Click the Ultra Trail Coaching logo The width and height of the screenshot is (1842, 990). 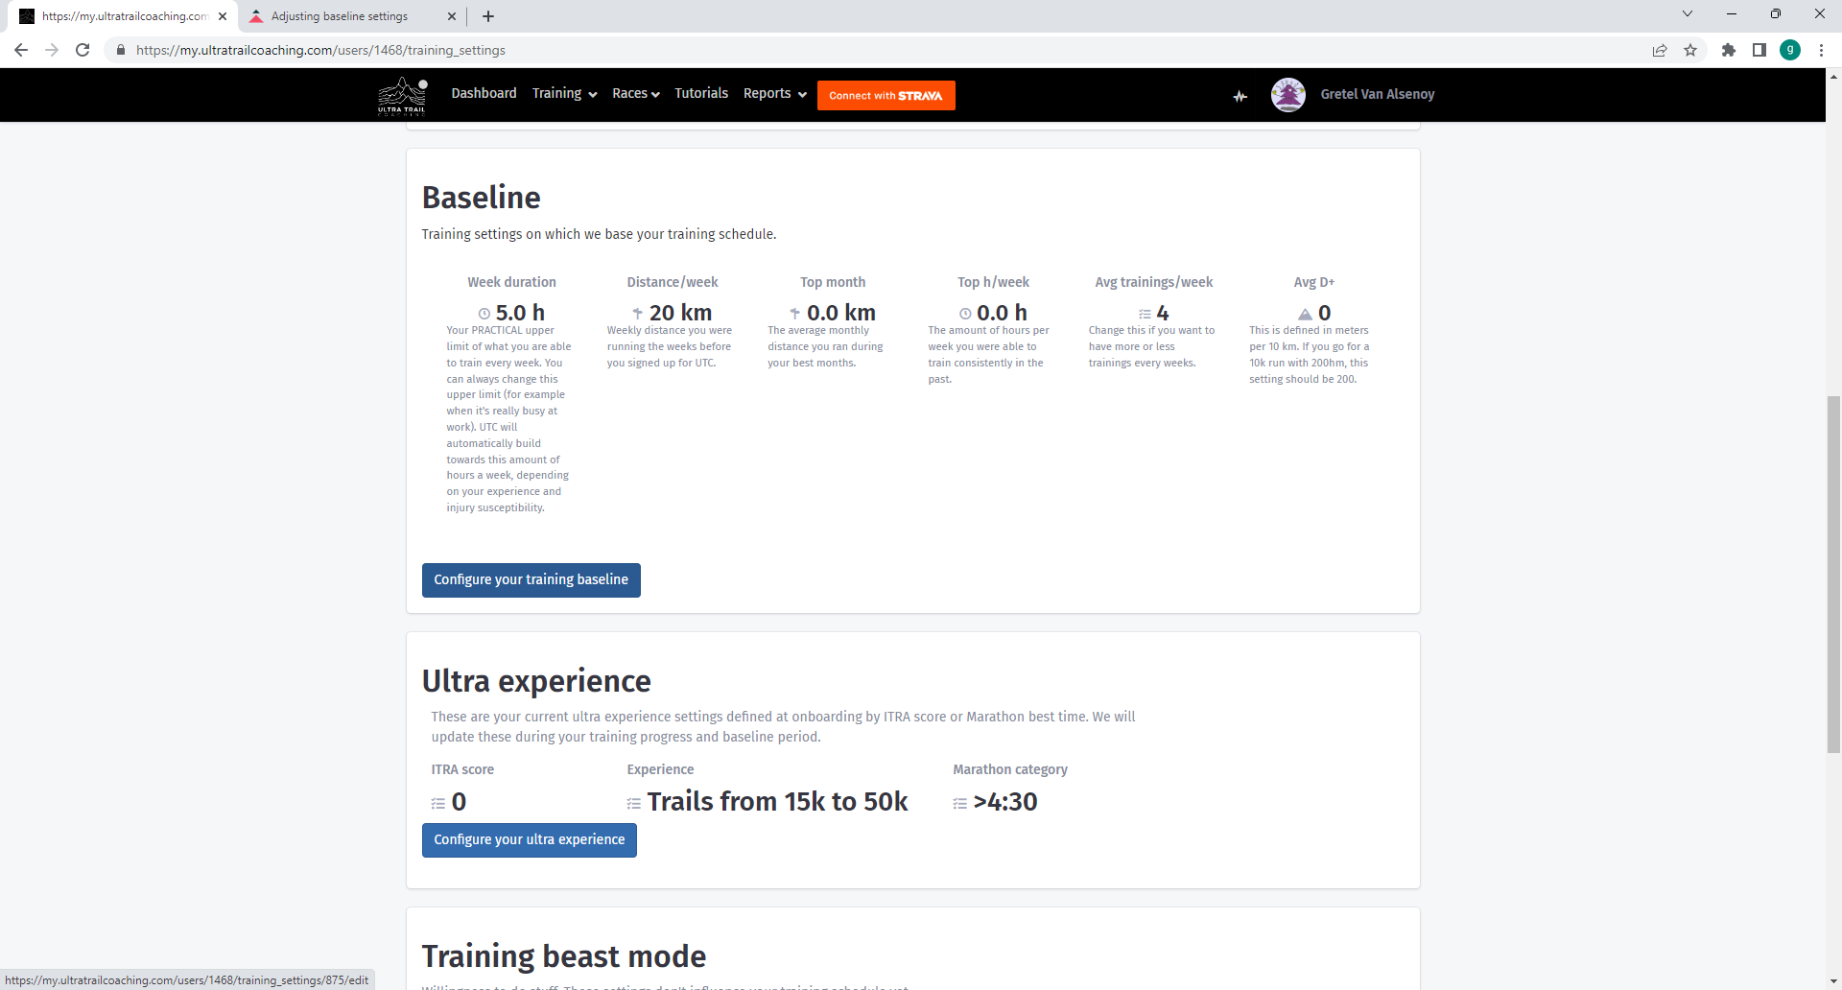pyautogui.click(x=402, y=95)
